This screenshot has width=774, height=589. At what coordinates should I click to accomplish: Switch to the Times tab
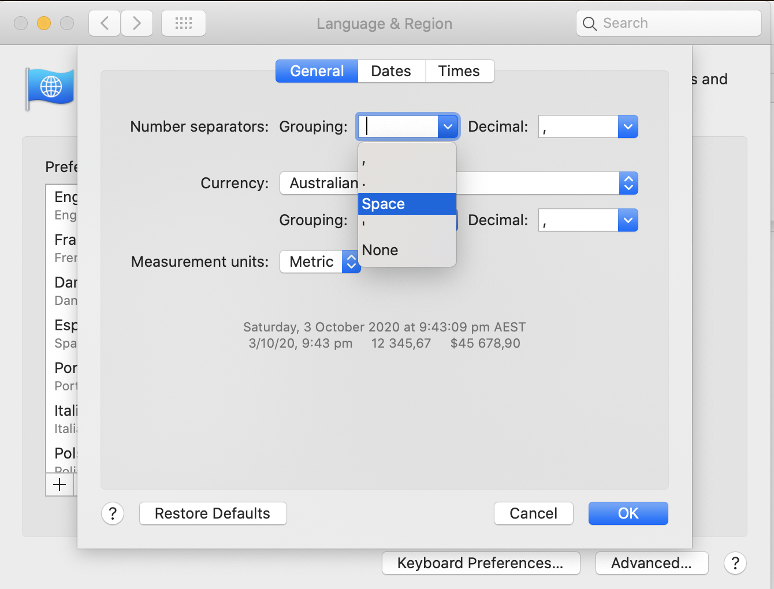459,71
